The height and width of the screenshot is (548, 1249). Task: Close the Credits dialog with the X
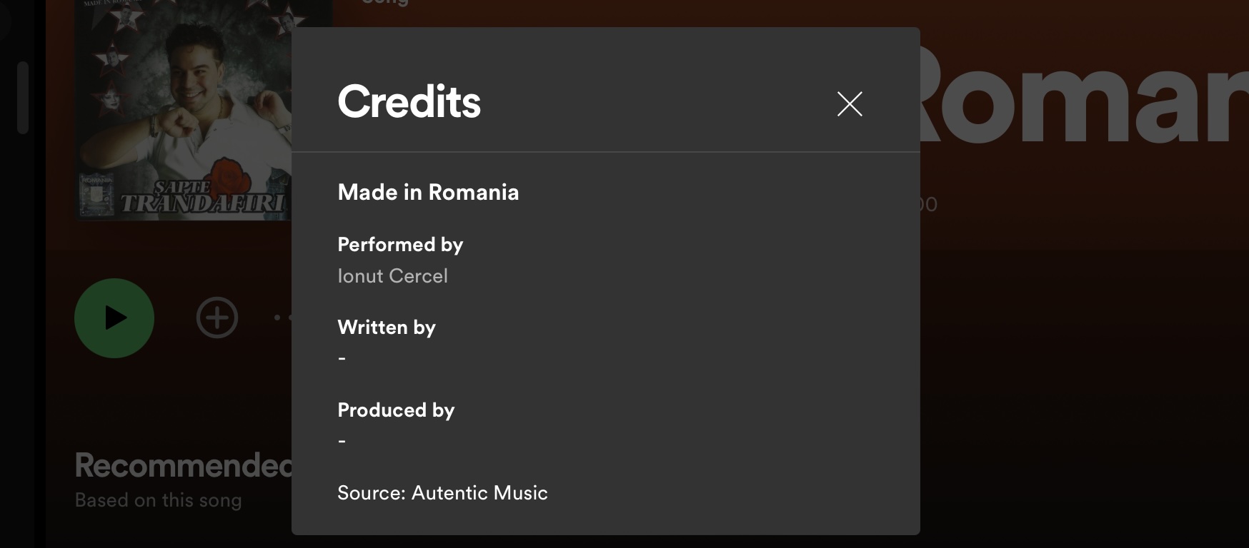pos(850,104)
